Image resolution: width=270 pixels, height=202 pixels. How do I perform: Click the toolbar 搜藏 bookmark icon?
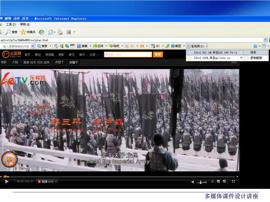(x=79, y=46)
